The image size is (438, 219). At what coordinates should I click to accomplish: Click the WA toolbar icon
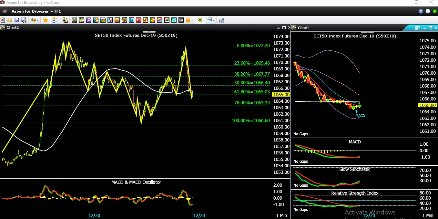coord(117,20)
